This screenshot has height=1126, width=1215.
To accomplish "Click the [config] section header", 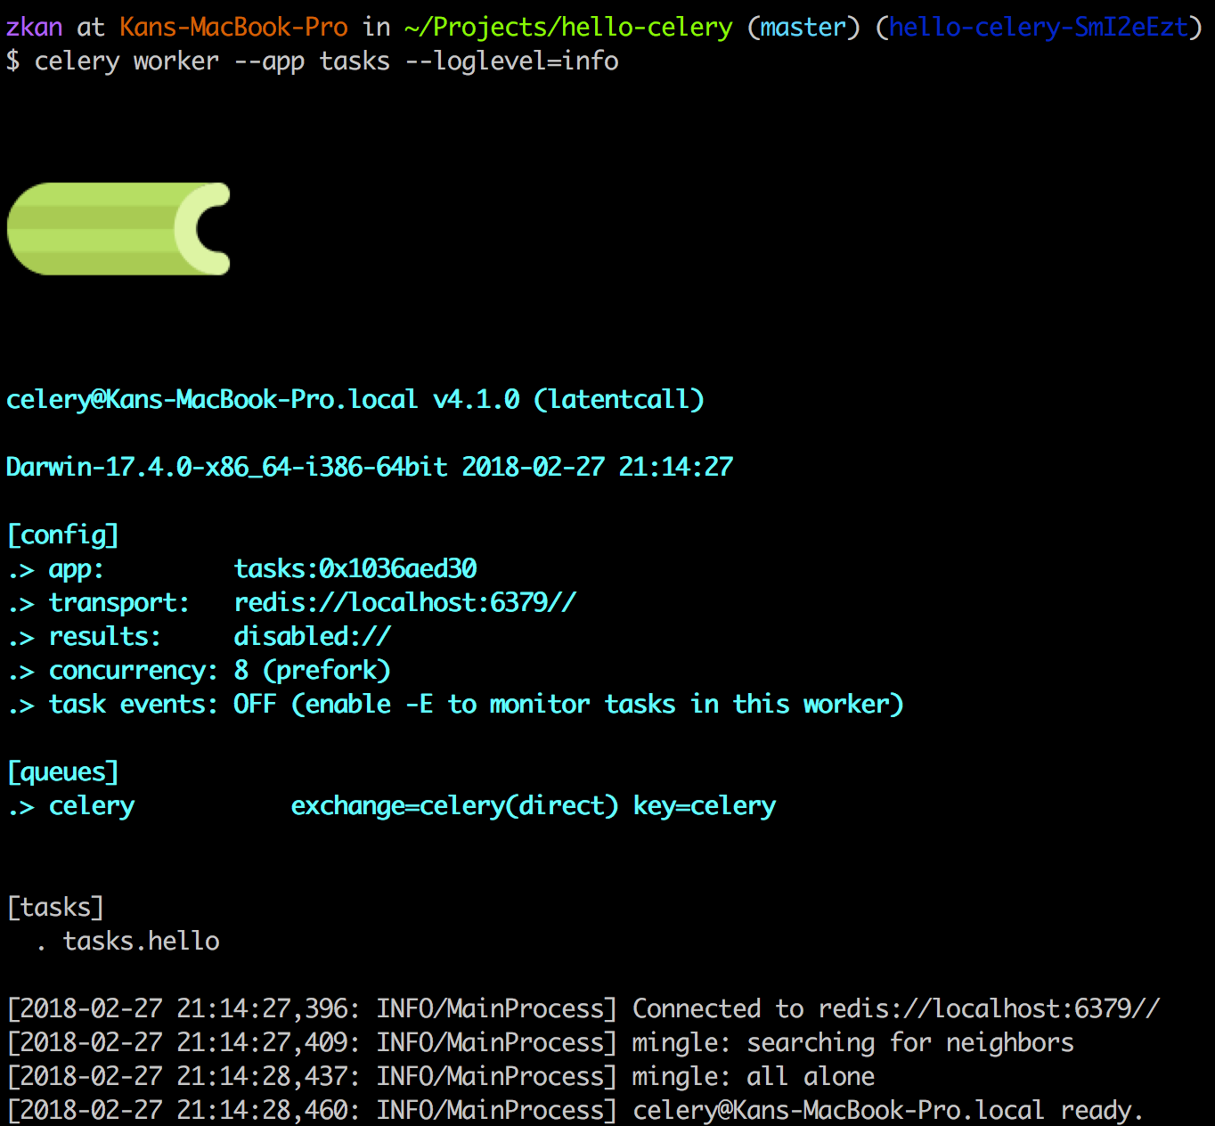I will (x=61, y=534).
